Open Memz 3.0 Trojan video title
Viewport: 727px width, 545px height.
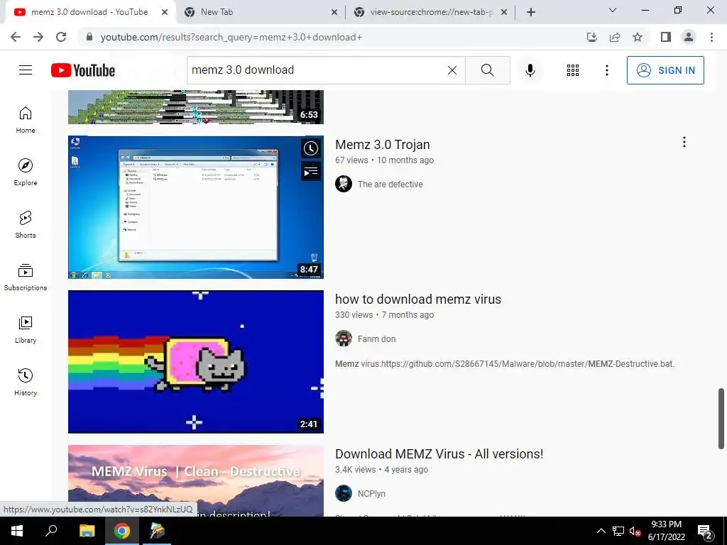tap(383, 145)
